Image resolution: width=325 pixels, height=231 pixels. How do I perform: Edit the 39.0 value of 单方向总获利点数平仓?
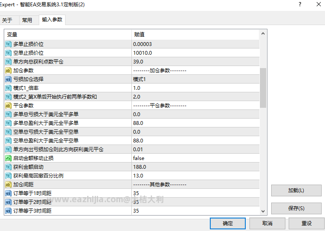click(x=195, y=62)
